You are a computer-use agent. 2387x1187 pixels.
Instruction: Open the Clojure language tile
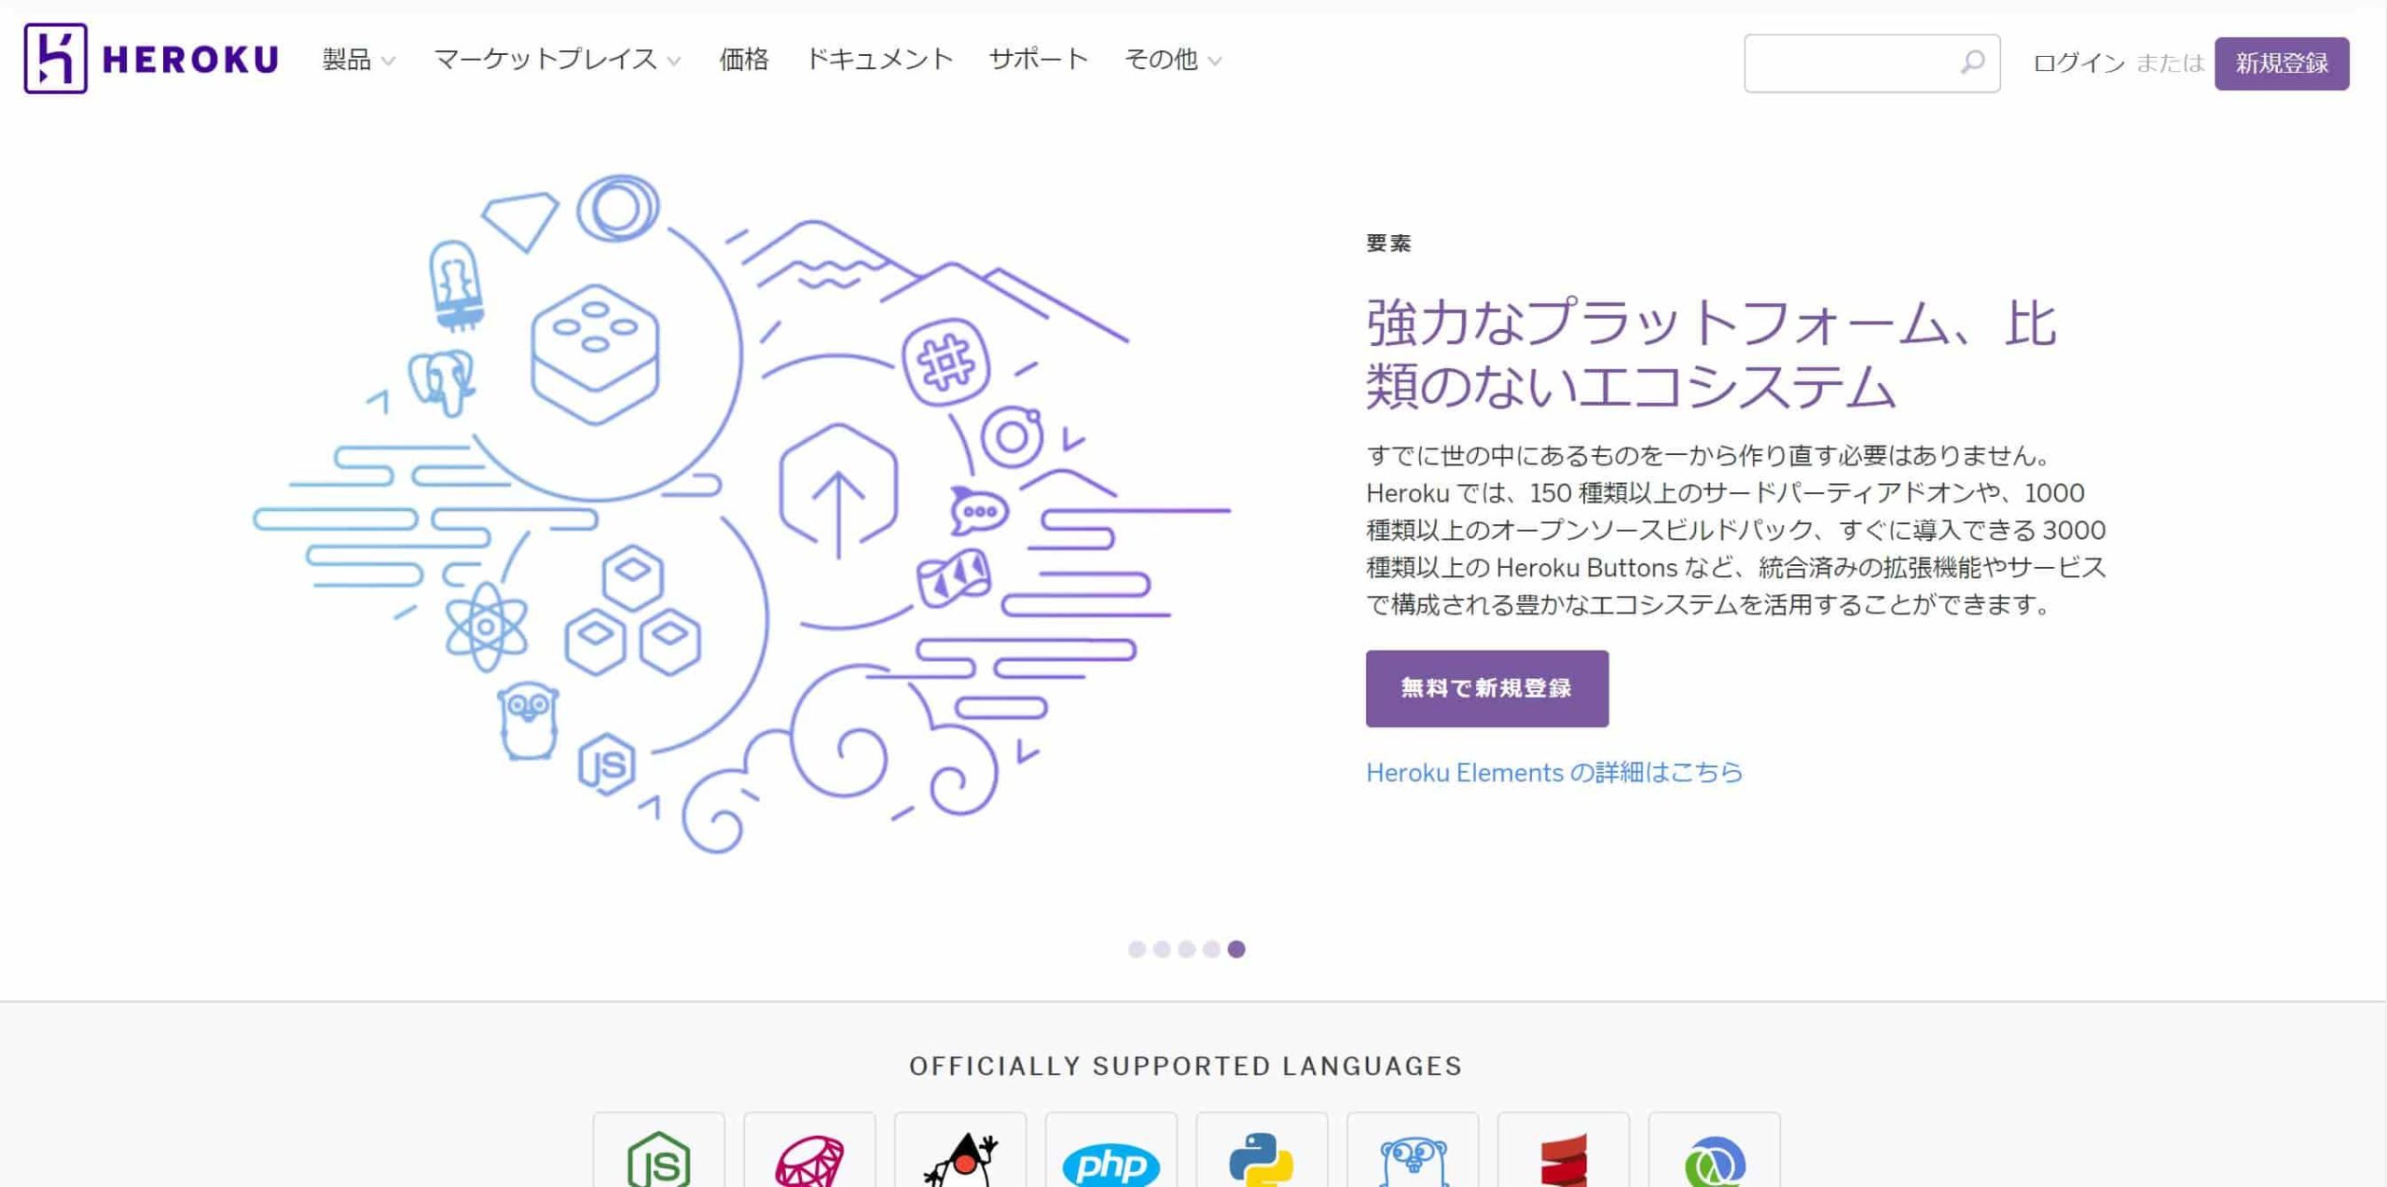(x=1715, y=1152)
